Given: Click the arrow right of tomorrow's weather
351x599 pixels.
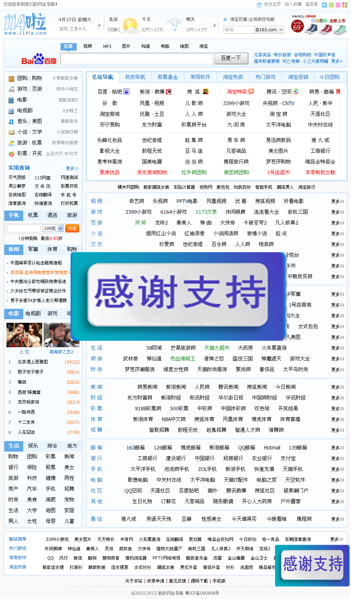Looking at the screenshot, I should tap(215, 25).
